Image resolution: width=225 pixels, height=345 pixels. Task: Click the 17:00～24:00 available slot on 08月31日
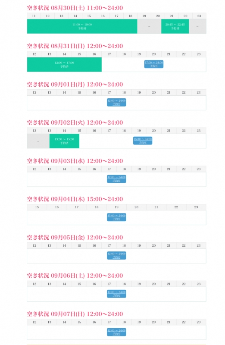point(154,64)
